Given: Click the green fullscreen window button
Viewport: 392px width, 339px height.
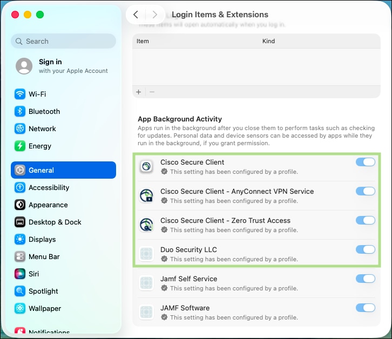Looking at the screenshot, I should (x=40, y=15).
